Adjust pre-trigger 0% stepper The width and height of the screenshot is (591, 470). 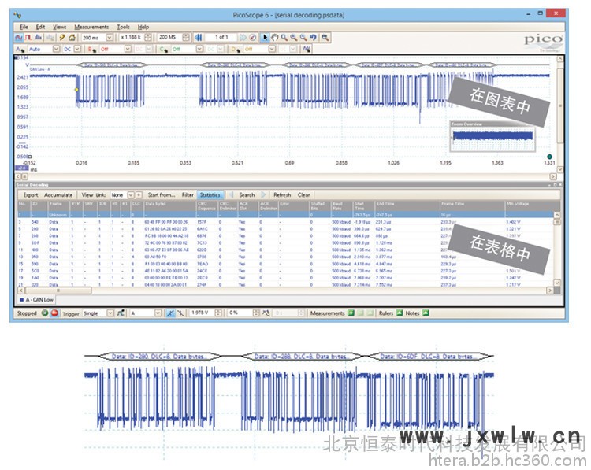(256, 313)
